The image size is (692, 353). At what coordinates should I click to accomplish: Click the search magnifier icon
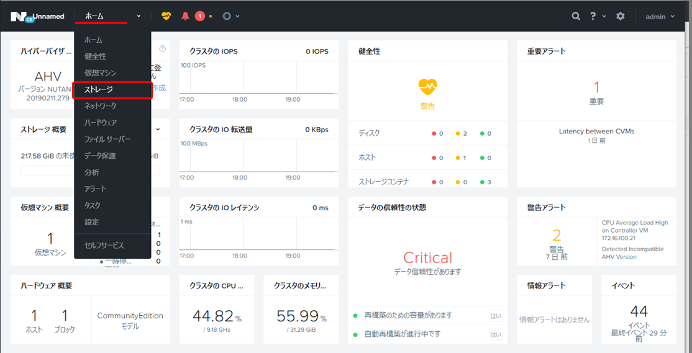coord(576,16)
